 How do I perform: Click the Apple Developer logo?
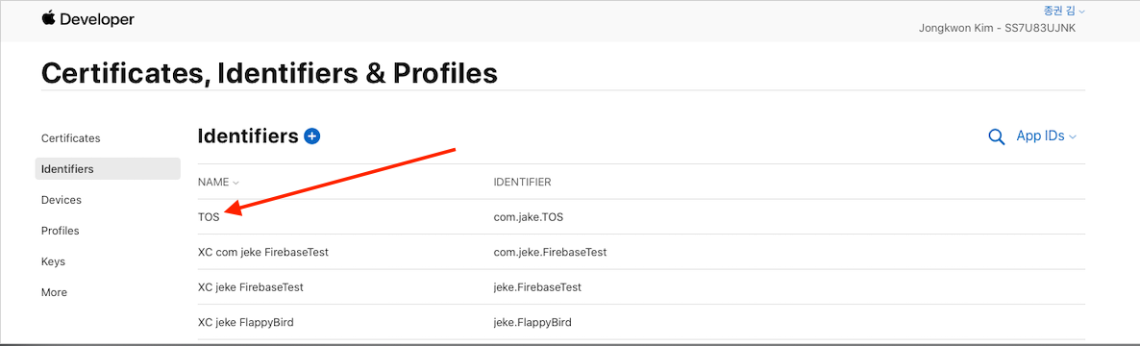tap(88, 19)
